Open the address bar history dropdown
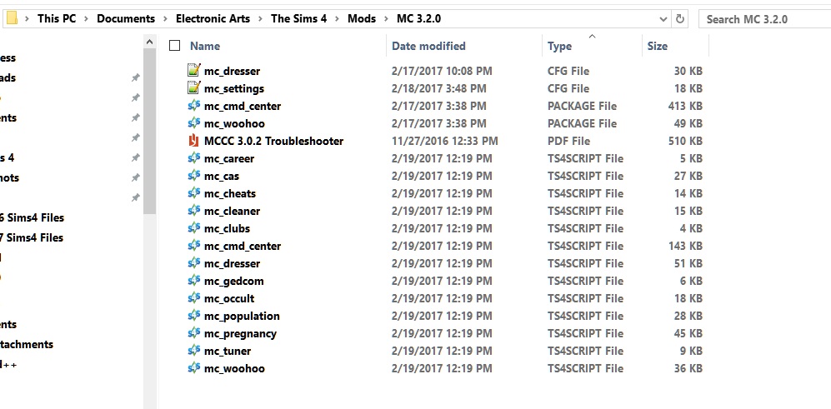This screenshot has height=409, width=831. pos(663,19)
